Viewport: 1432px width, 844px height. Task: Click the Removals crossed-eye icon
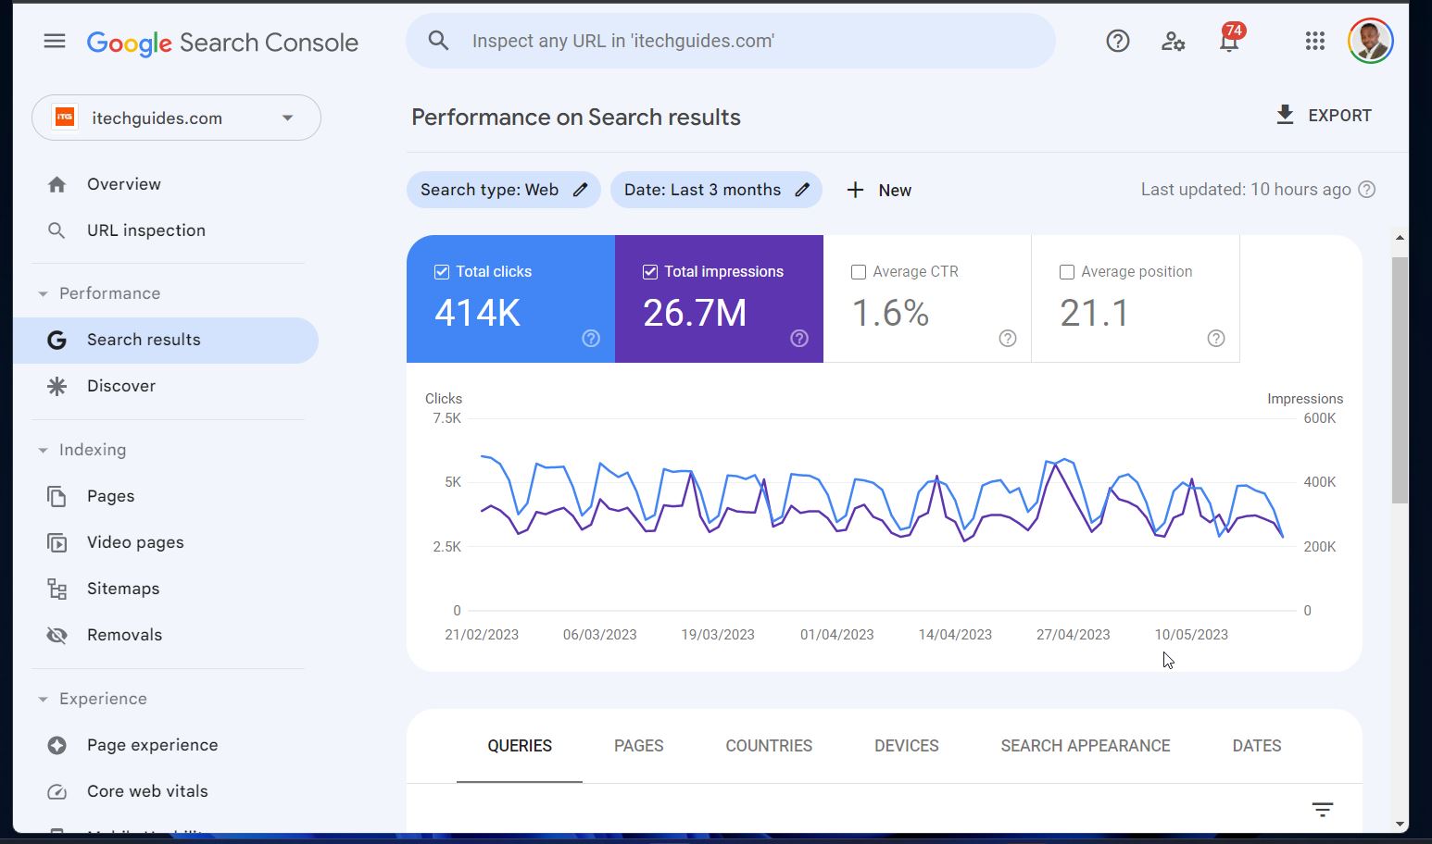point(57,635)
